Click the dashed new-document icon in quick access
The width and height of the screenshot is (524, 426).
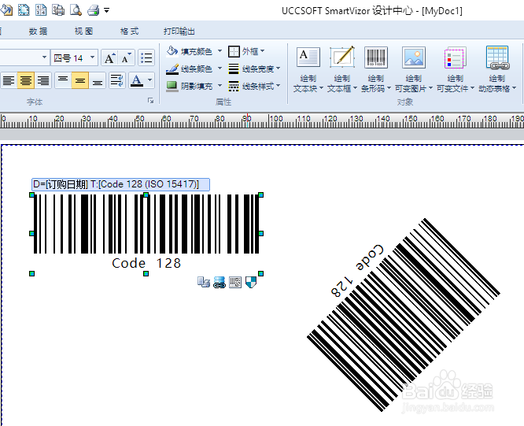24,10
